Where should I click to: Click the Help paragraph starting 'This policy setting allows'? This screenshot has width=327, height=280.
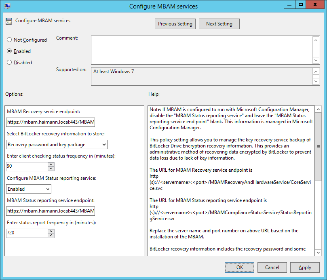coord(230,149)
